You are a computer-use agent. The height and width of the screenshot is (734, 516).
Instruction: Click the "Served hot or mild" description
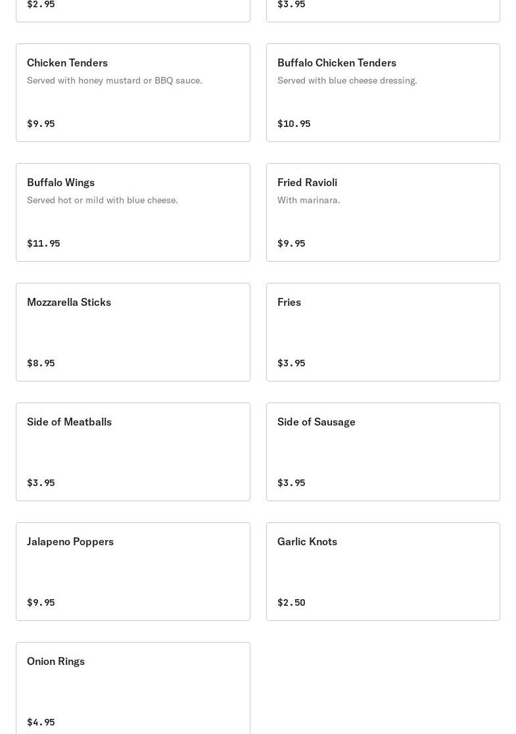click(x=102, y=200)
